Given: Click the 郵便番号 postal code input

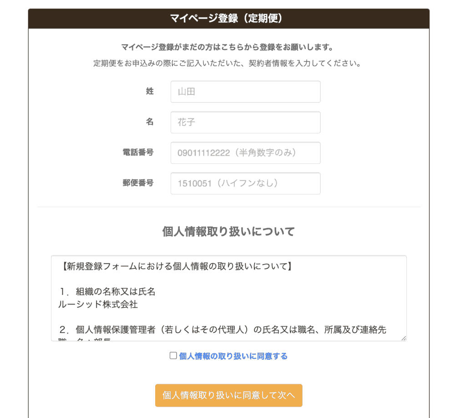Looking at the screenshot, I should (x=245, y=184).
